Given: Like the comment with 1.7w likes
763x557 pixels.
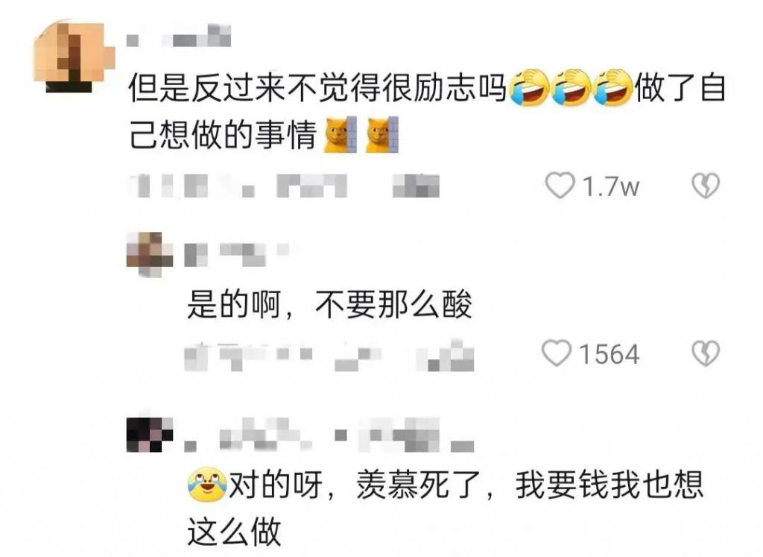Looking at the screenshot, I should (560, 186).
